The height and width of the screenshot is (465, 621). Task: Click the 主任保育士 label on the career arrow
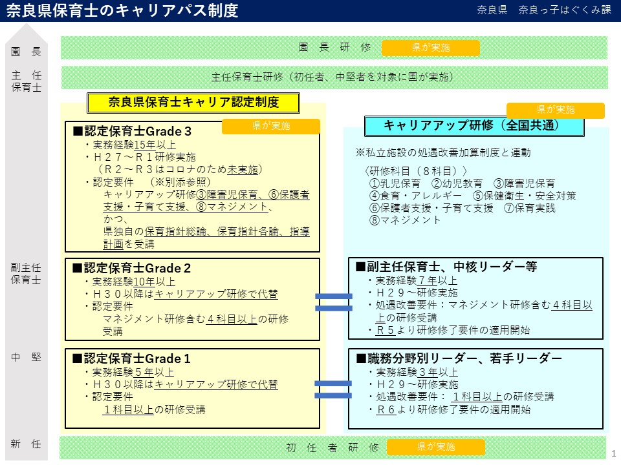click(x=26, y=81)
